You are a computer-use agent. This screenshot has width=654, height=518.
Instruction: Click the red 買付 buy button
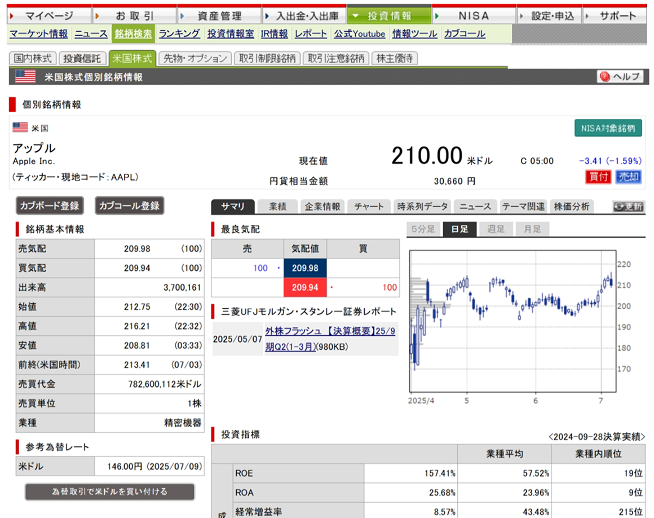pos(598,177)
